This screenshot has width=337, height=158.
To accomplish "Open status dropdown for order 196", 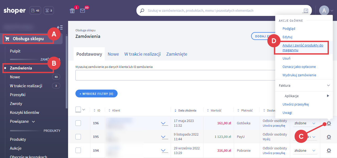I will pyautogui.click(x=314, y=123).
